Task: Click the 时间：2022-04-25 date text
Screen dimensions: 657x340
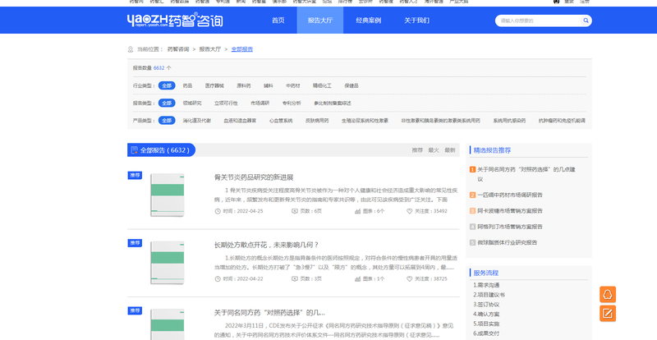Action: pos(243,211)
